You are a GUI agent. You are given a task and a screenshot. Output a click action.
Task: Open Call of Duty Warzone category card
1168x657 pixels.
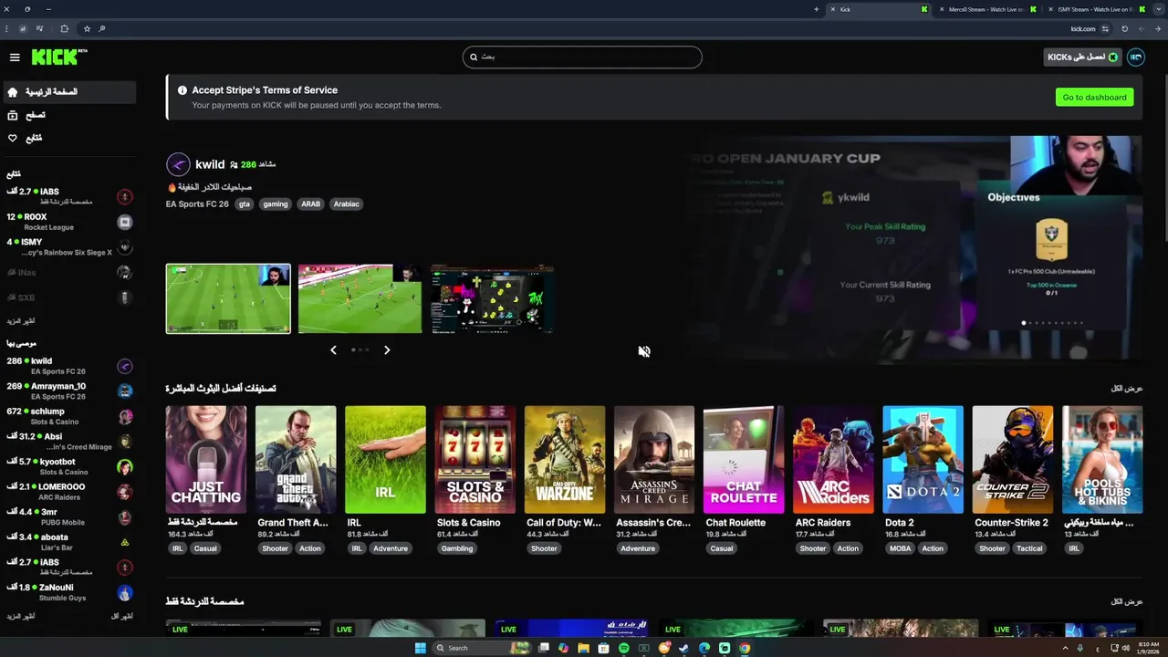(x=565, y=460)
